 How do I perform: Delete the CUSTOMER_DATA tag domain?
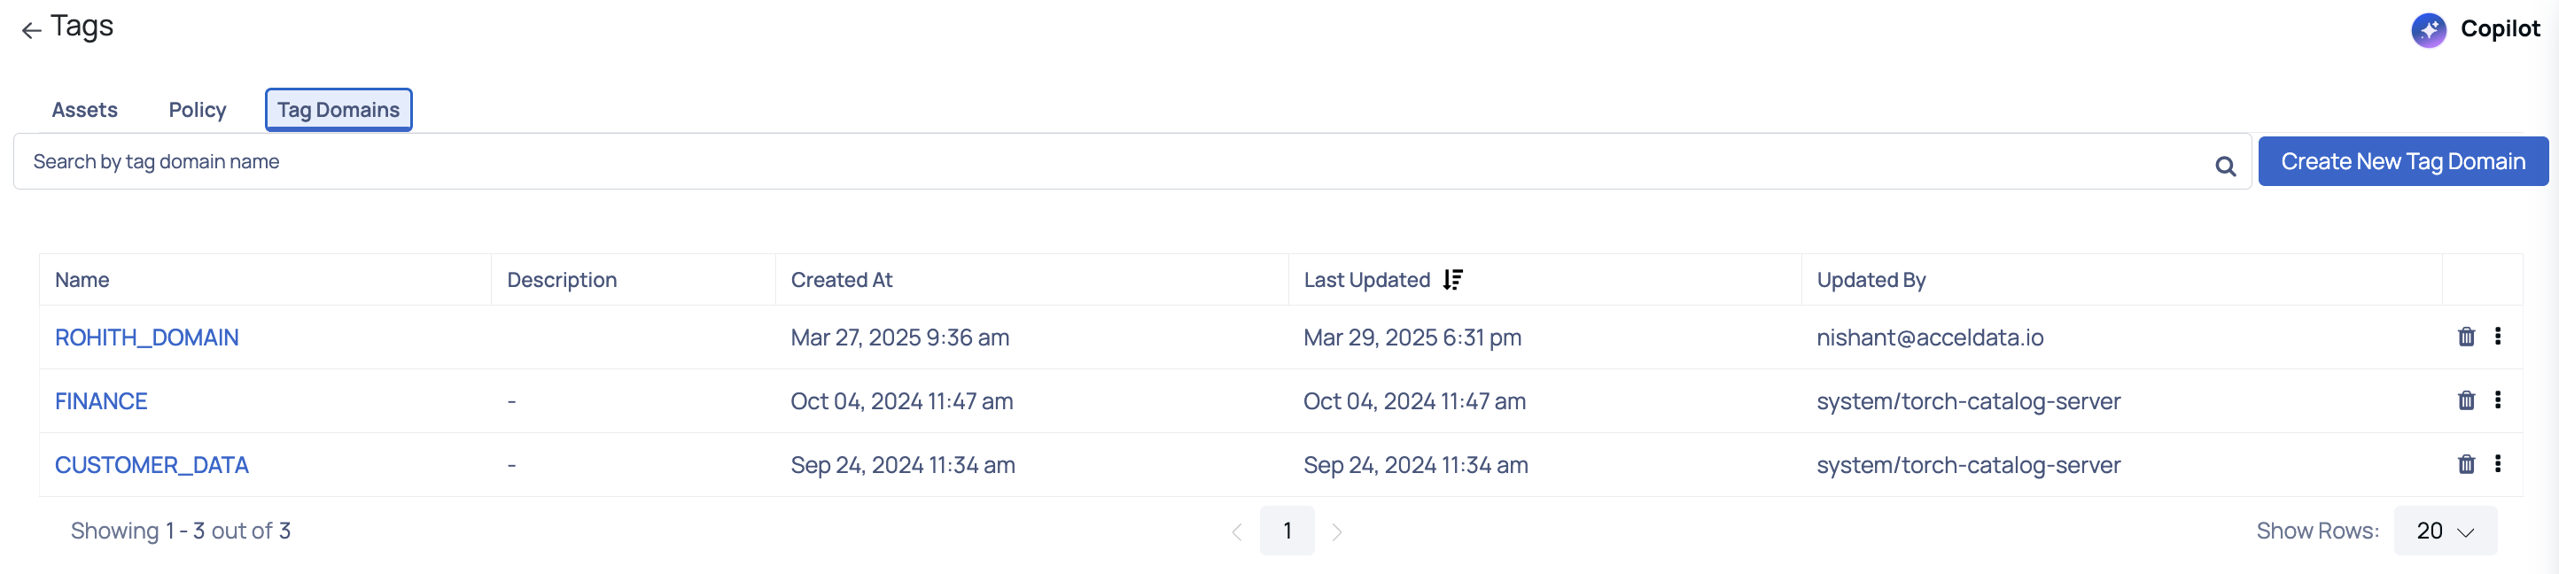[2466, 464]
